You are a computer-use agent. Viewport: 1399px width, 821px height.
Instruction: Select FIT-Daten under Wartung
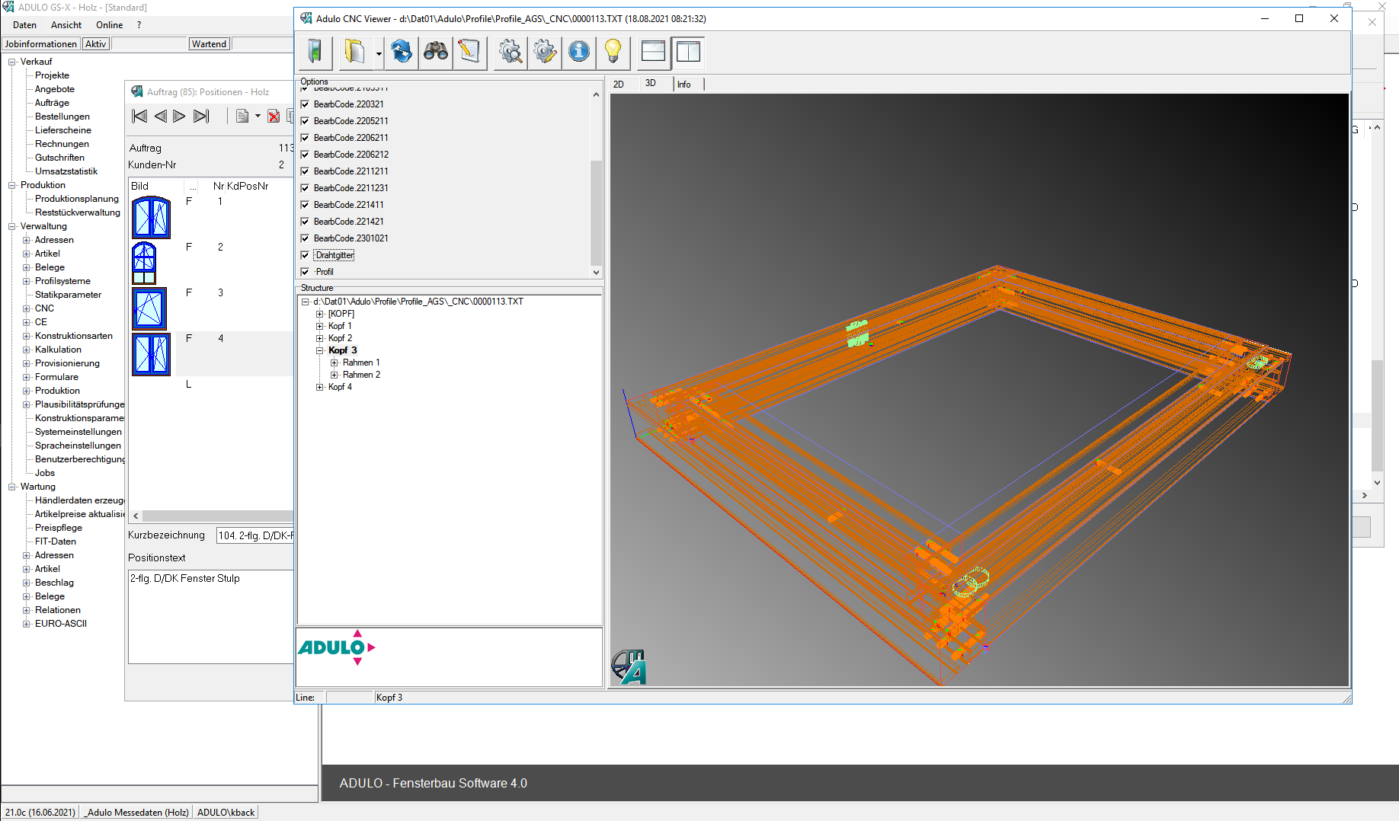56,541
